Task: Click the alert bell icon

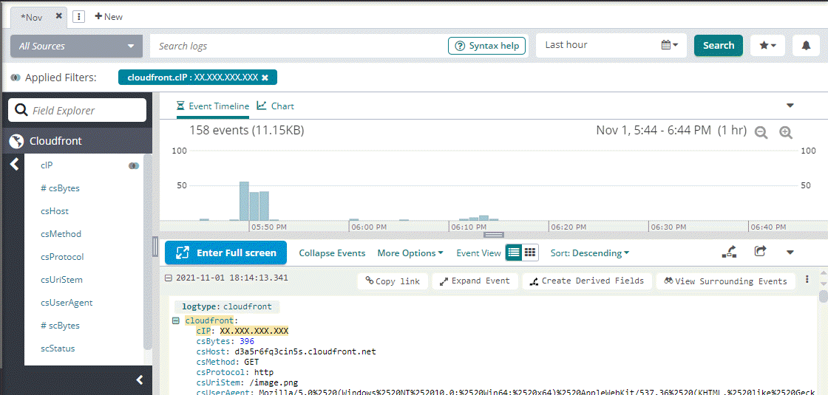Action: coord(807,45)
